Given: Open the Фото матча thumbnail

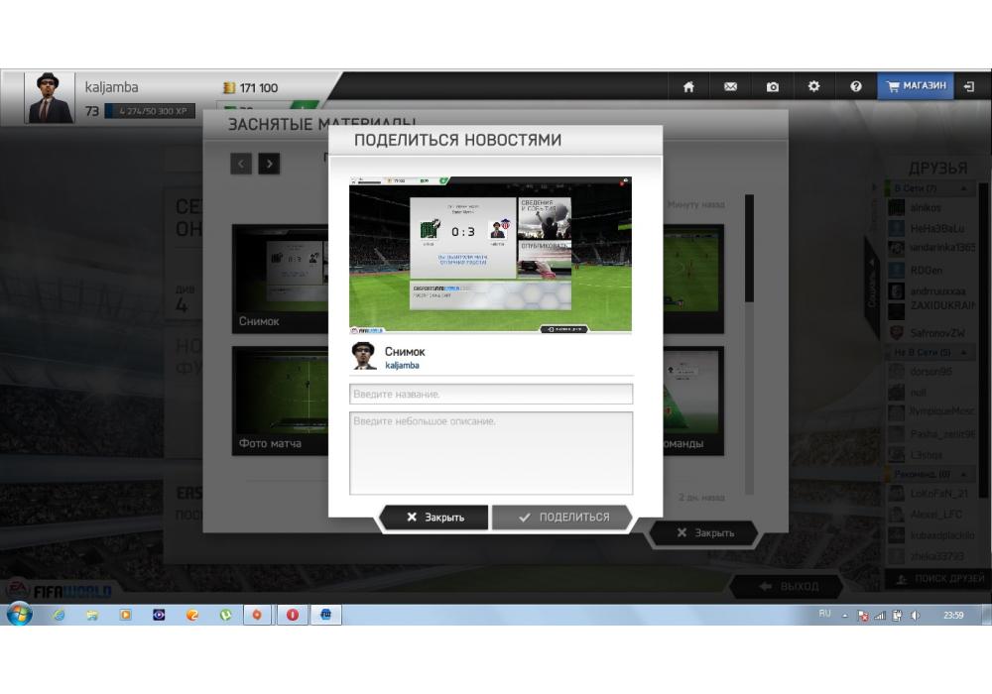Looking at the screenshot, I should pyautogui.click(x=281, y=401).
